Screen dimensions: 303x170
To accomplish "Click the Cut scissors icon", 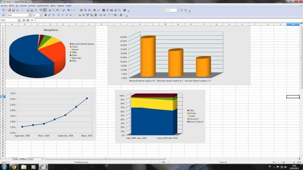I will pyautogui.click(x=50, y=10).
